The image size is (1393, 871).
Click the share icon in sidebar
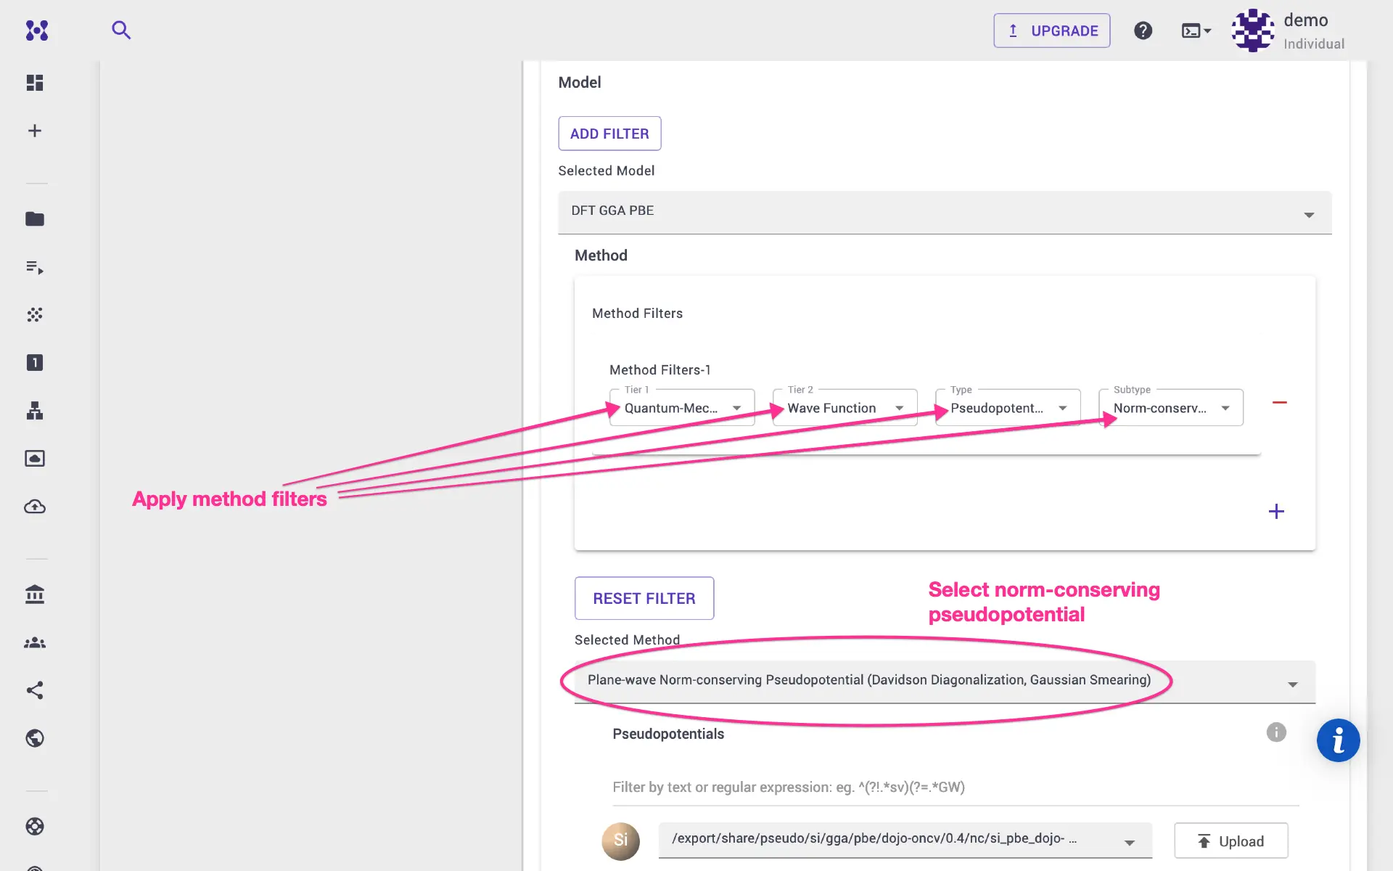35,690
